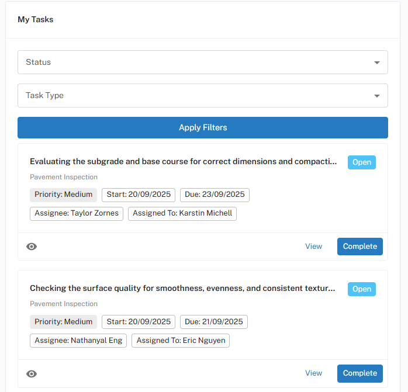This screenshot has height=392, width=408.
Task: Click Open badge on surface quality task
Action: click(361, 289)
